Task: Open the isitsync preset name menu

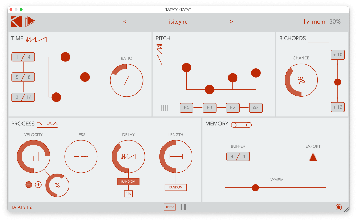Action: 178,22
